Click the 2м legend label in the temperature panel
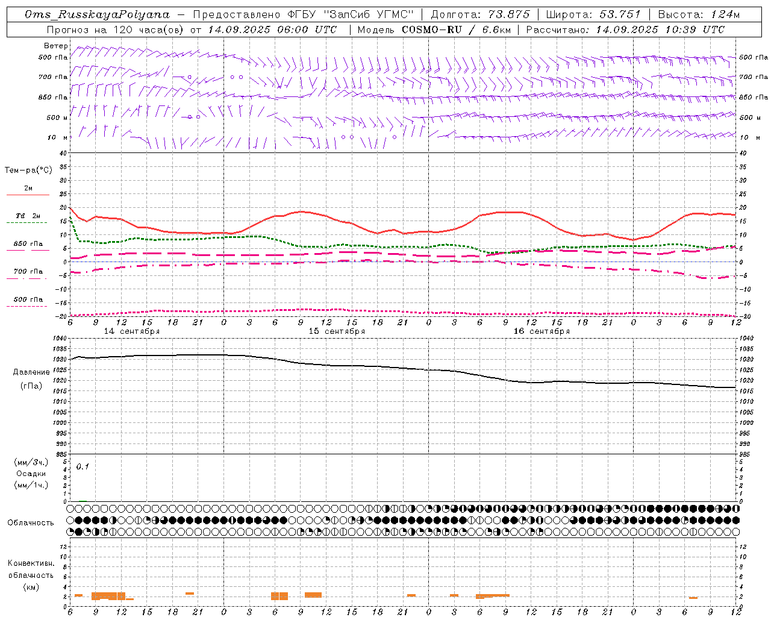 [28, 189]
